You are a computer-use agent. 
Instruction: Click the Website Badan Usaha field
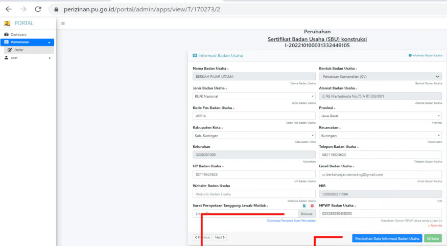click(x=254, y=194)
